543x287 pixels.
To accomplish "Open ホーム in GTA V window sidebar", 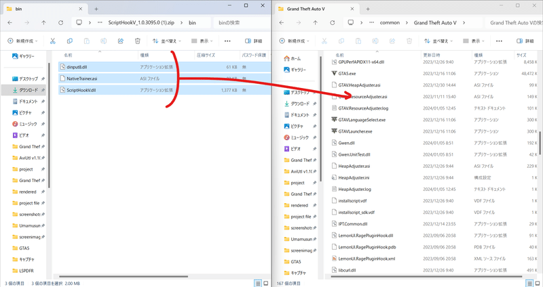I will coord(293,59).
